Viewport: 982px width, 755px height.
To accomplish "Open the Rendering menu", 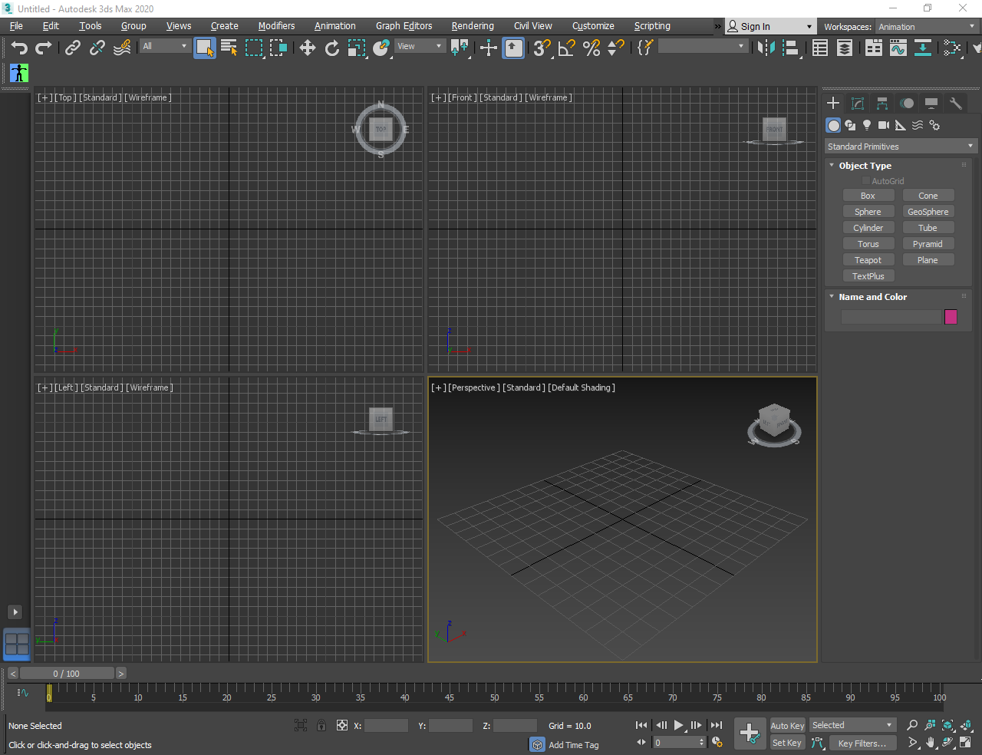I will (x=472, y=25).
